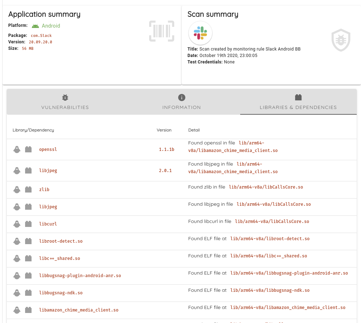
Task: Click the libcurl library name
Action: 48,224
